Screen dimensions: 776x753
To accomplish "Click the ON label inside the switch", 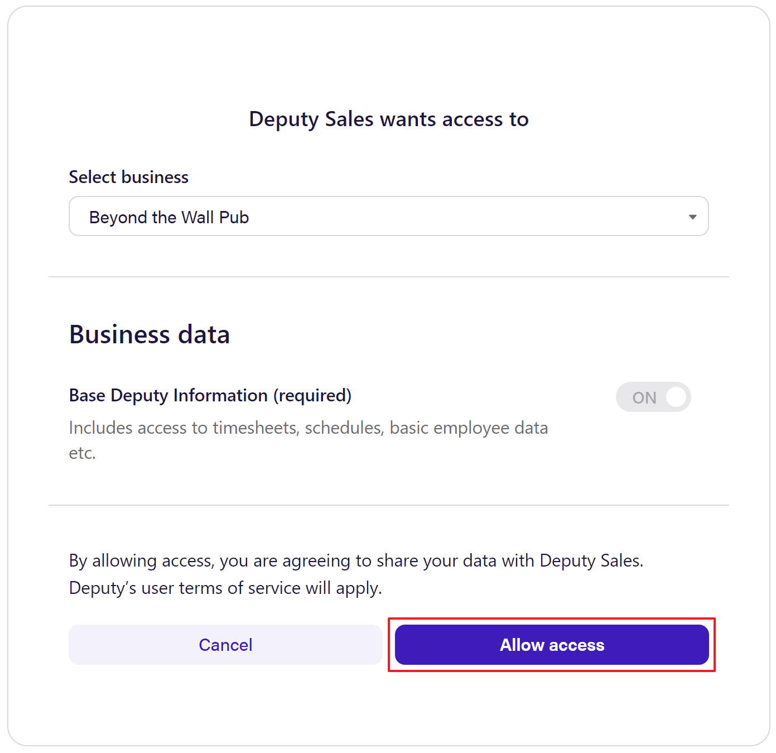I will (x=644, y=397).
